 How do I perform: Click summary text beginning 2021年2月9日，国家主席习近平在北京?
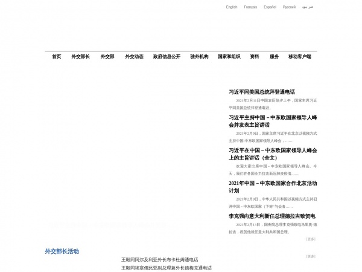tap(273, 137)
